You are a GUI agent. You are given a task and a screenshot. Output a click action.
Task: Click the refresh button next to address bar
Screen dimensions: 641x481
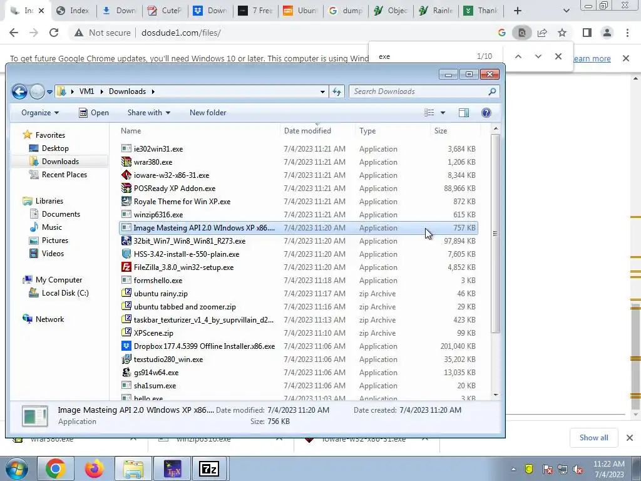pyautogui.click(x=337, y=91)
